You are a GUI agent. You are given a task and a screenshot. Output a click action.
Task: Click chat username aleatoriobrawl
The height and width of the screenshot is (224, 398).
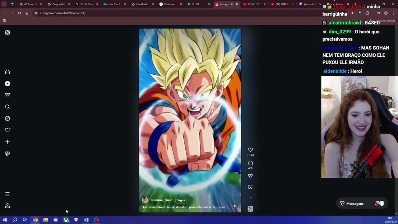click(x=345, y=23)
